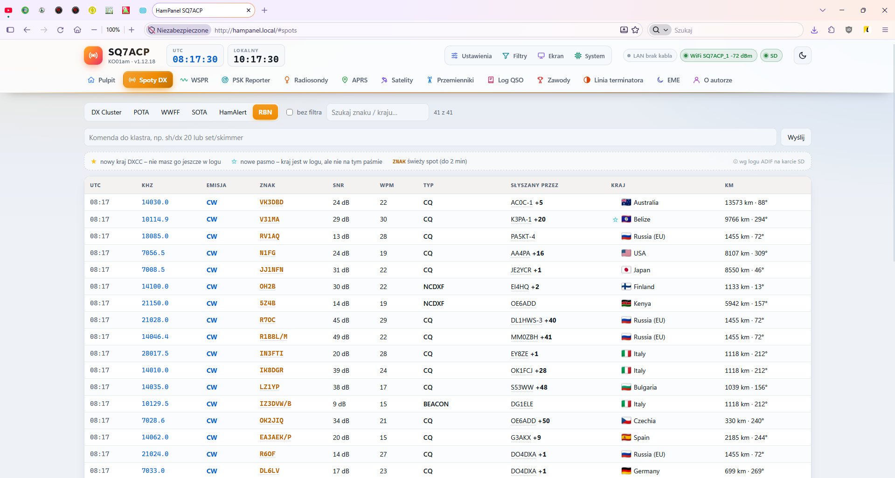This screenshot has width=895, height=478.
Task: Open the EME tab
Action: 668,80
